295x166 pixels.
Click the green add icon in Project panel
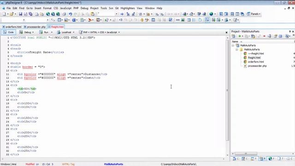(240, 36)
